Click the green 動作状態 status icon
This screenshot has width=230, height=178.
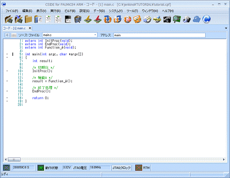click(x=41, y=167)
